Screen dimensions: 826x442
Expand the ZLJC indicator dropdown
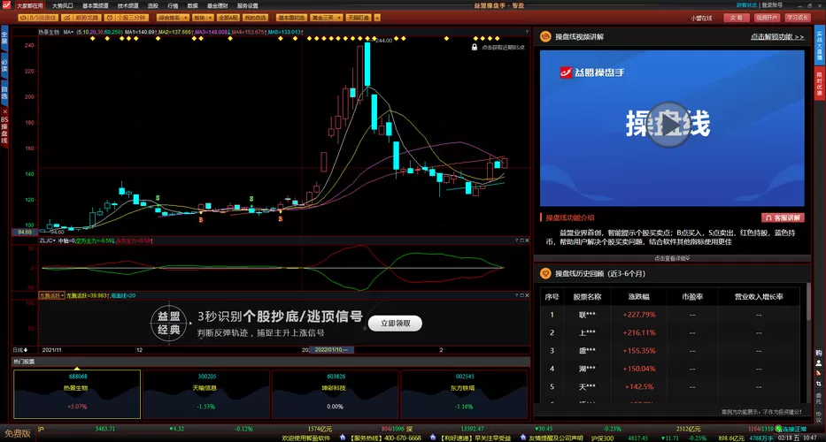tap(48, 240)
